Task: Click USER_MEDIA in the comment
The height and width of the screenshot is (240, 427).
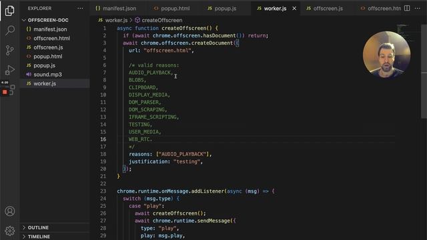Action: coord(144,132)
